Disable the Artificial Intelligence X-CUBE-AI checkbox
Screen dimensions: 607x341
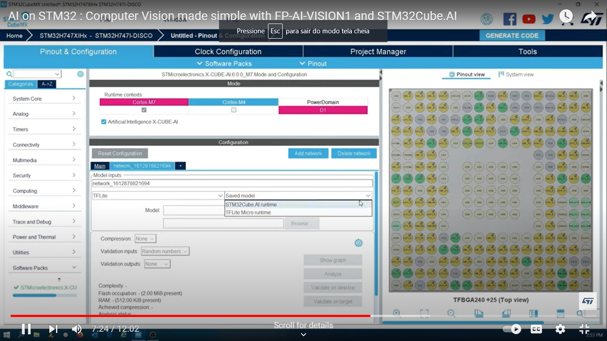click(x=104, y=120)
